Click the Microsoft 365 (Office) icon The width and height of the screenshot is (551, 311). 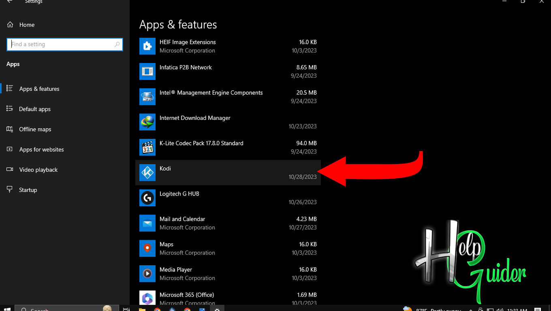(x=147, y=298)
